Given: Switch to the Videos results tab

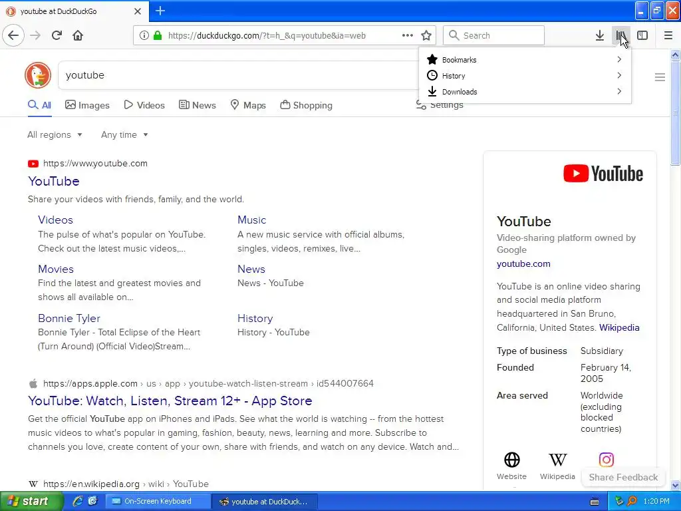Looking at the screenshot, I should (x=144, y=105).
